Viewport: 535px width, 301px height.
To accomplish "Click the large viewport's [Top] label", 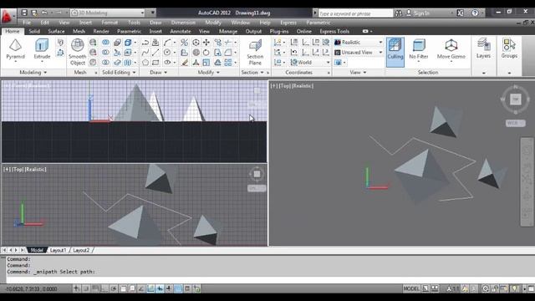I will point(286,86).
